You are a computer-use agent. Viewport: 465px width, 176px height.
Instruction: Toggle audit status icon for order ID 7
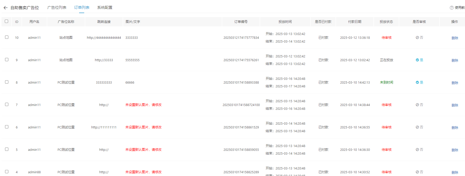pyautogui.click(x=417, y=105)
